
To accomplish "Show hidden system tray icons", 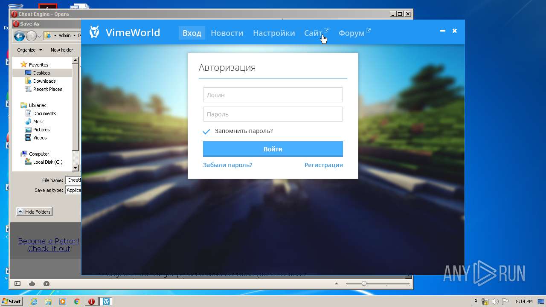I will coord(476,301).
